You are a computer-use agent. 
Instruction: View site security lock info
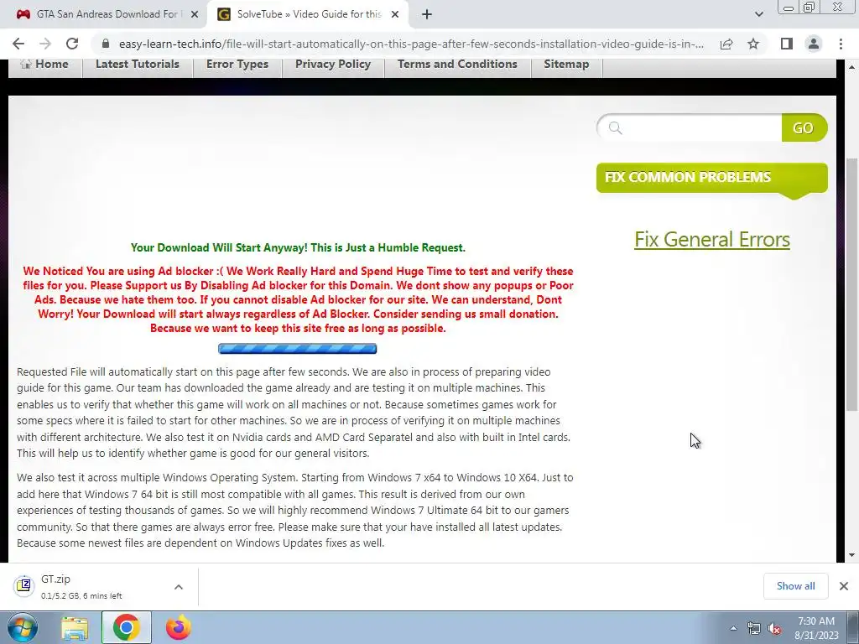(x=107, y=44)
